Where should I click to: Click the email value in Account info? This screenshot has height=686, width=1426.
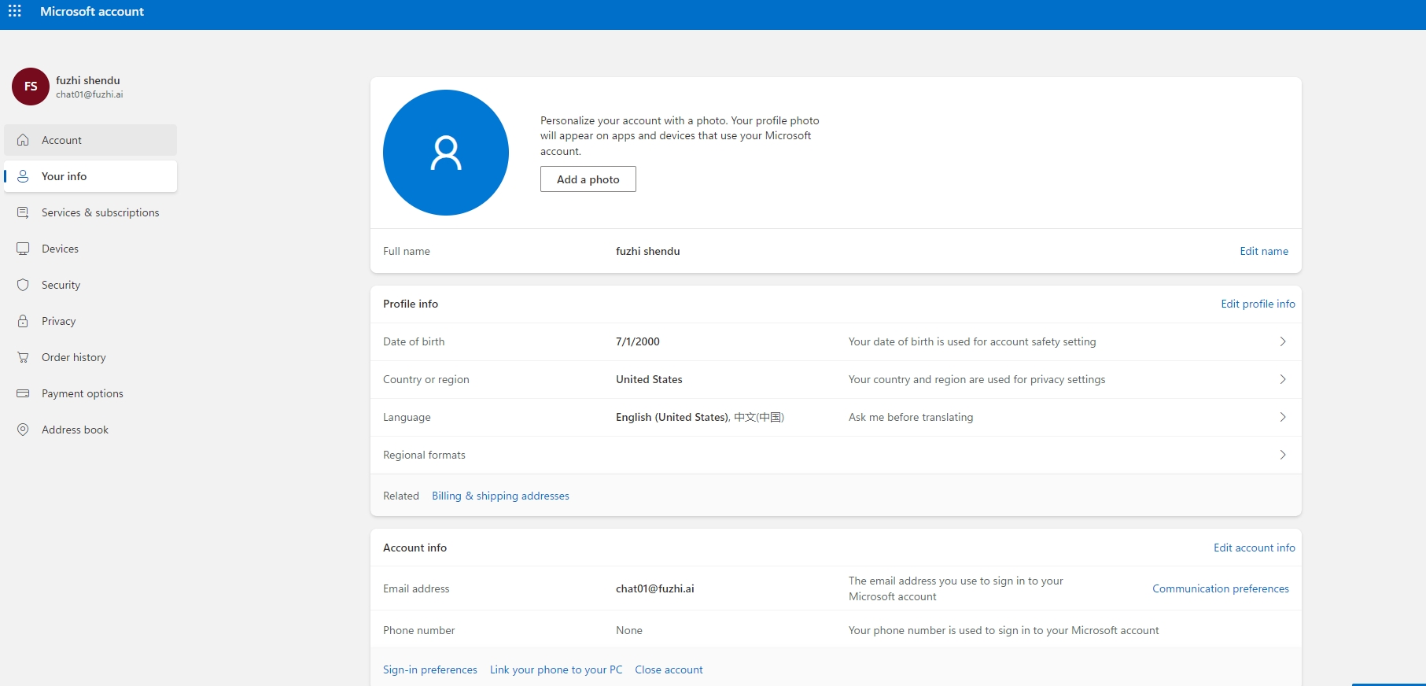point(655,588)
